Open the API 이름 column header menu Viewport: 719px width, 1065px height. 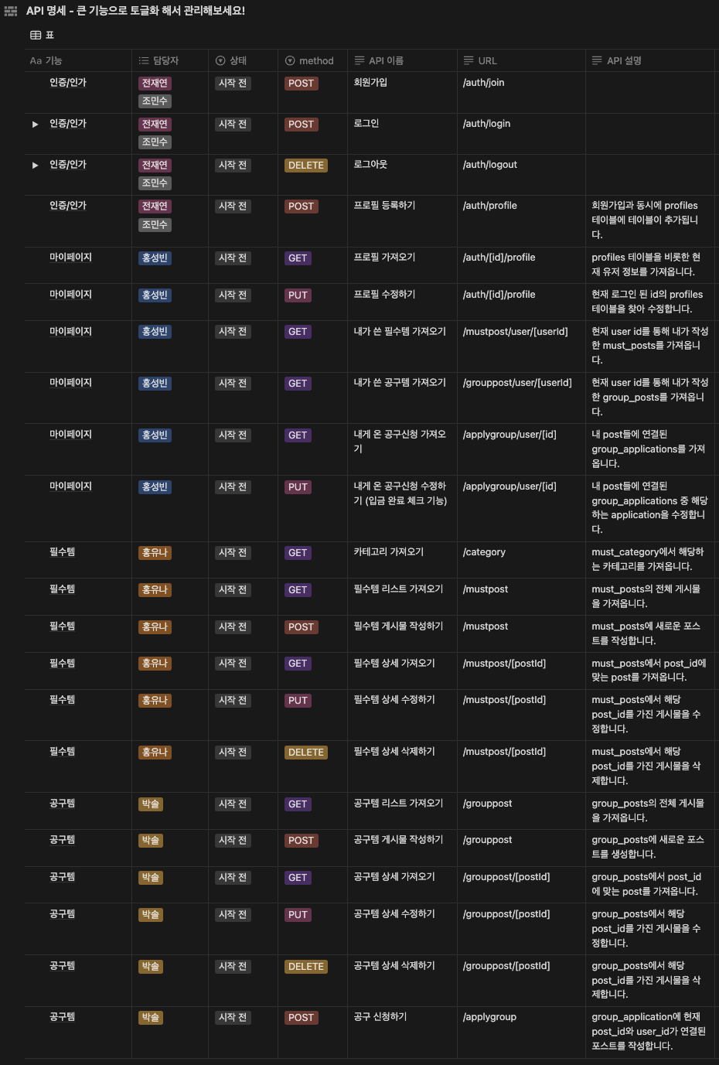(402, 60)
